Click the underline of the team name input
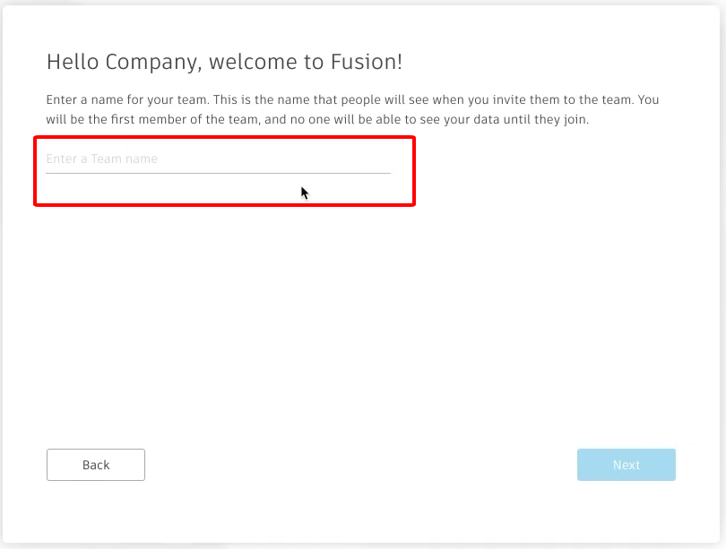The width and height of the screenshot is (726, 549). tap(218, 173)
